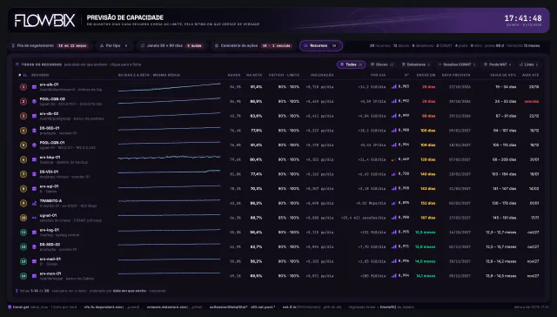Click the pool icon beside POOL-CGN-02
Viewport: 557px width, 317px height.
(34, 101)
